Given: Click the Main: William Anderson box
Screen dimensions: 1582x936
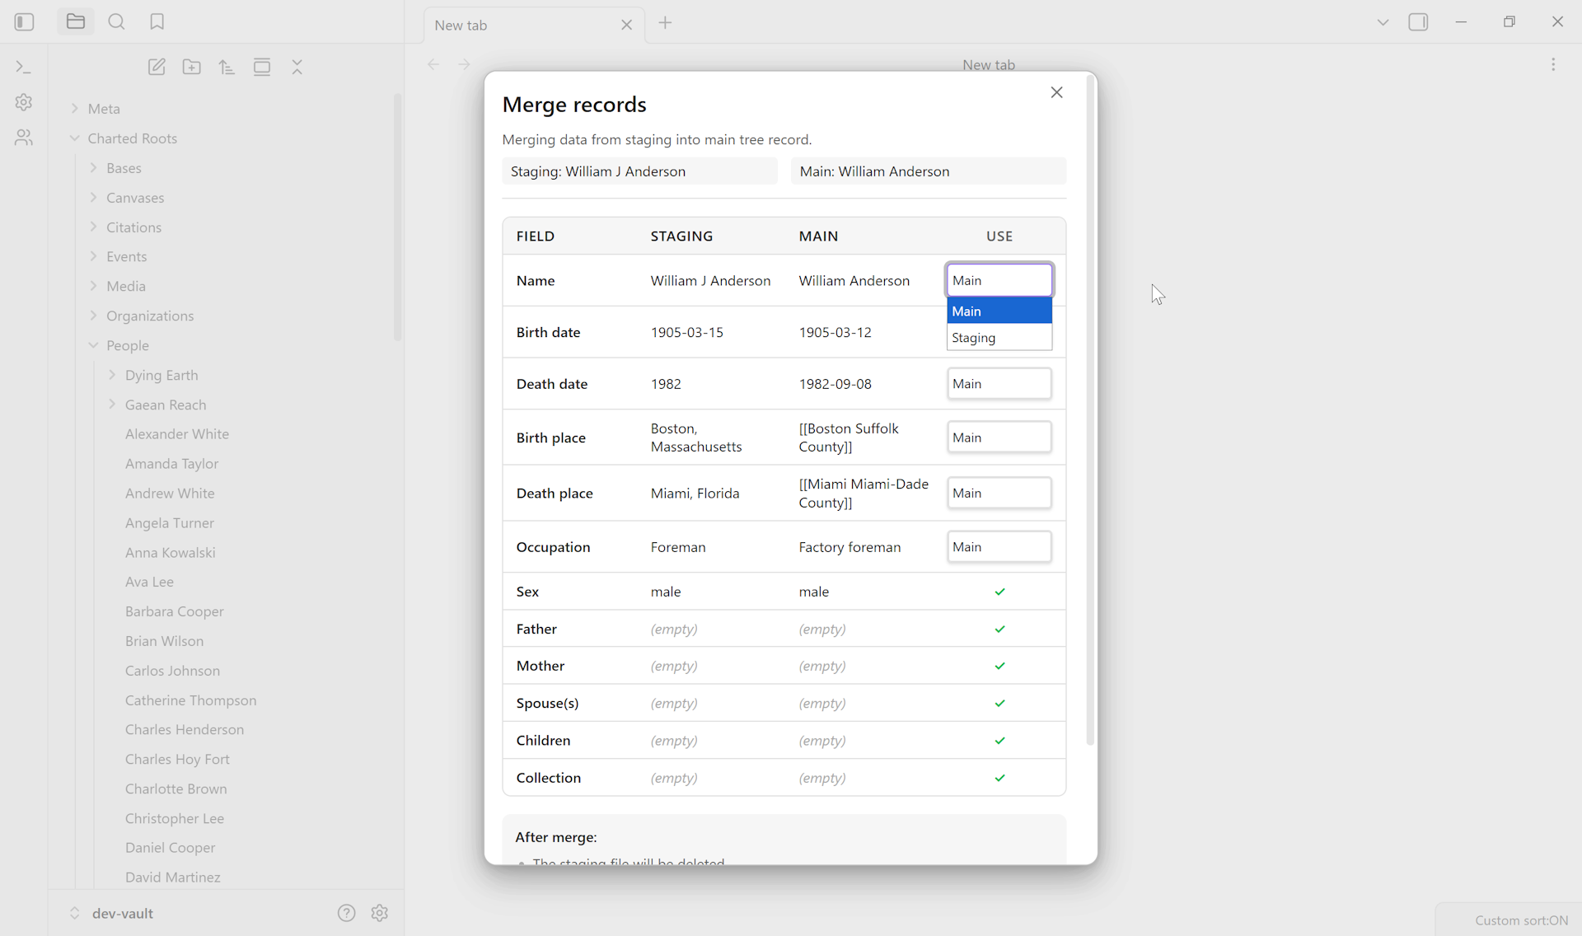Looking at the screenshot, I should [929, 171].
